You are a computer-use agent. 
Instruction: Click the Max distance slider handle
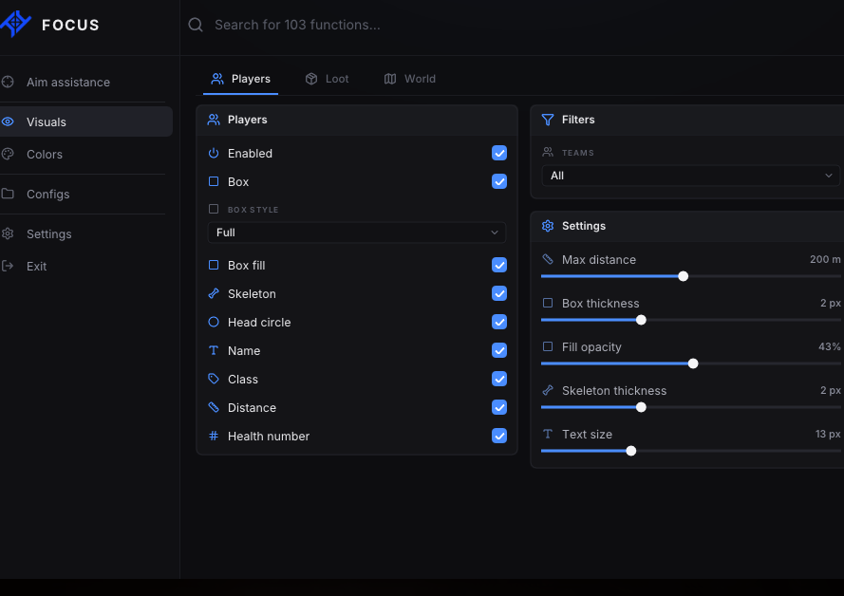pos(683,276)
